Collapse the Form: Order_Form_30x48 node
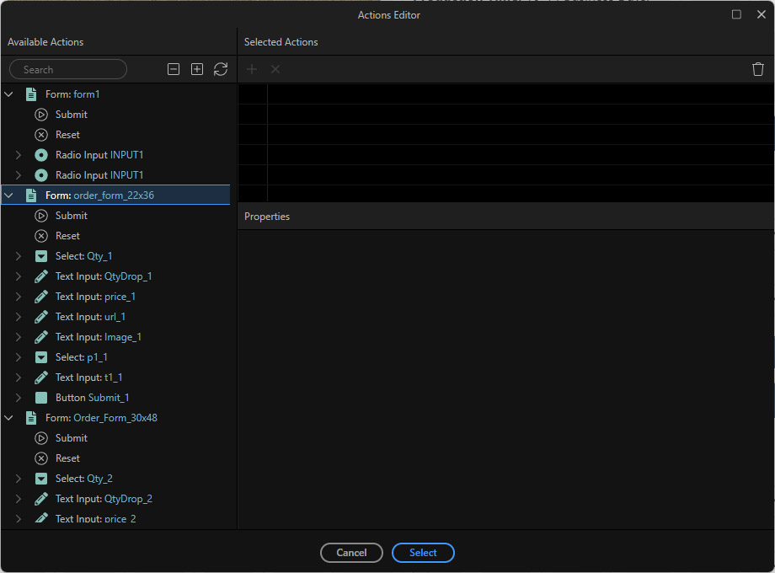Image resolution: width=775 pixels, height=573 pixels. coord(9,417)
